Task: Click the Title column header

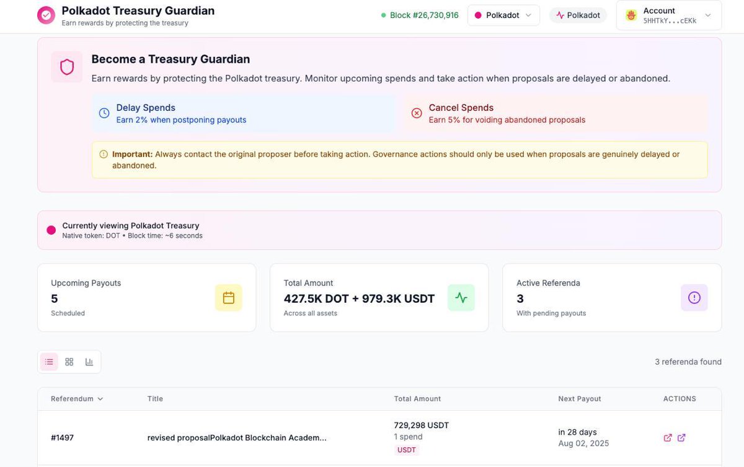Action: tap(155, 399)
